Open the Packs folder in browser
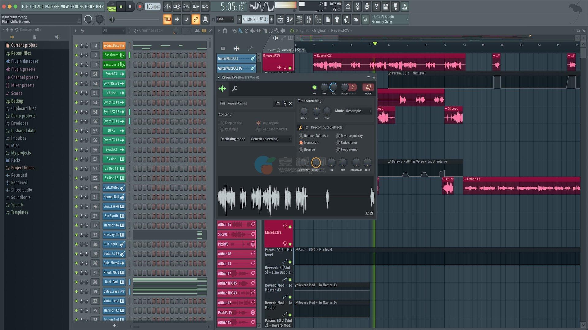 pyautogui.click(x=16, y=160)
